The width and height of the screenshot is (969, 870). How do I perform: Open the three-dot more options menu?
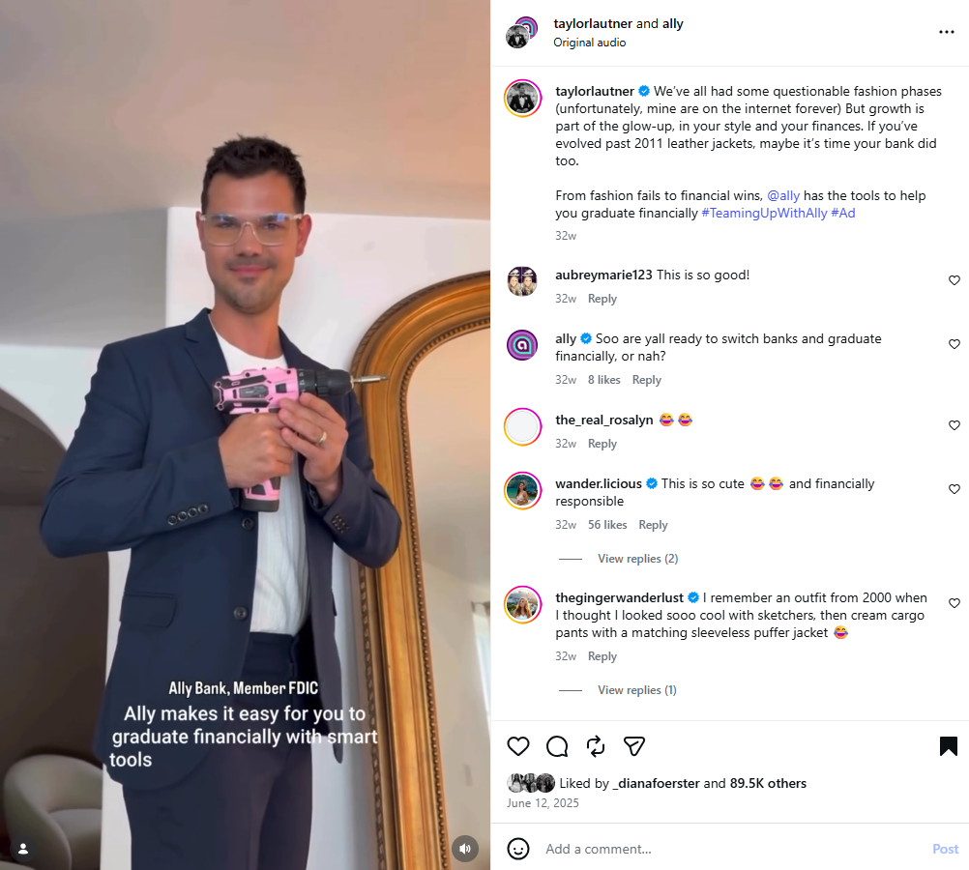(946, 32)
